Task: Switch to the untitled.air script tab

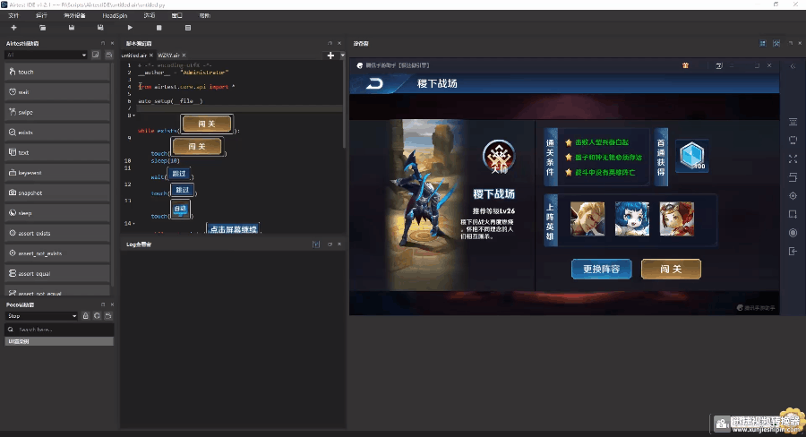Action: click(x=135, y=55)
